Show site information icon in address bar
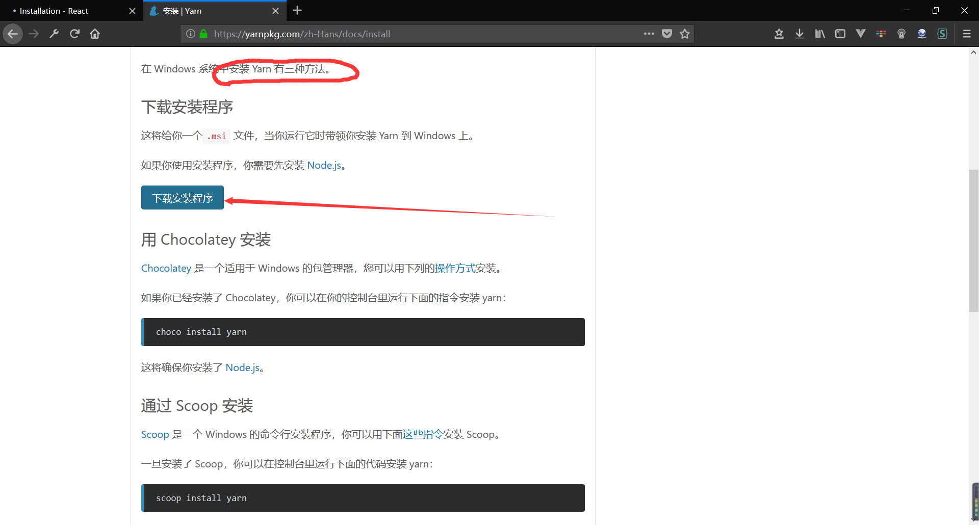Viewport: 979px width, 525px height. tap(190, 34)
